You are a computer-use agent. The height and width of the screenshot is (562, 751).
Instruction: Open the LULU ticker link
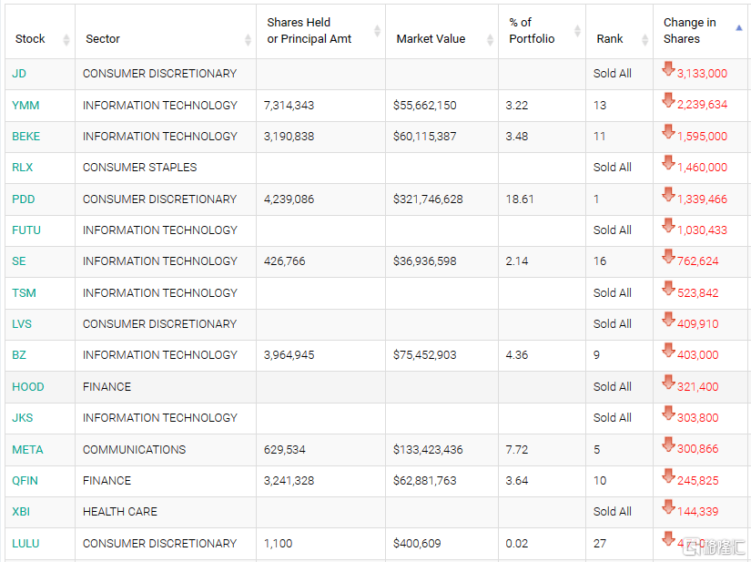click(x=25, y=543)
